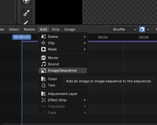The height and width of the screenshot is (125, 157).
Task: Select the eyedropper sample tool
Action: pos(26,13)
